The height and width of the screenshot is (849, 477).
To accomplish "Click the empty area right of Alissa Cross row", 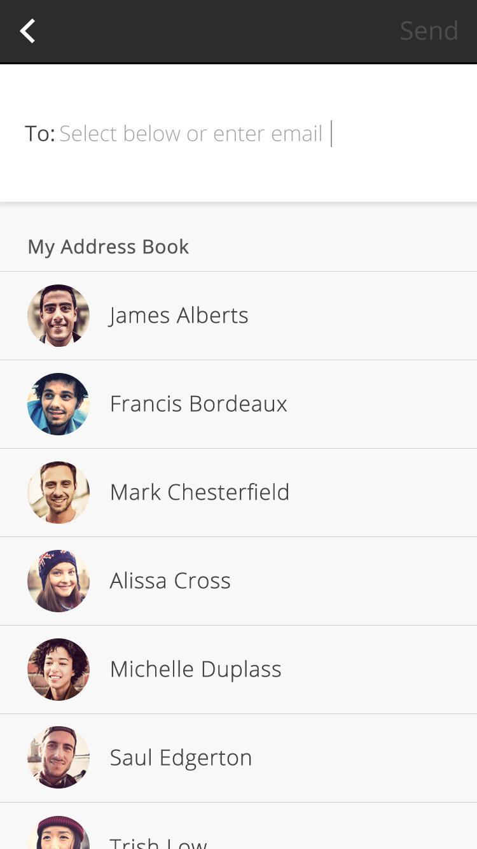I will [x=369, y=581].
